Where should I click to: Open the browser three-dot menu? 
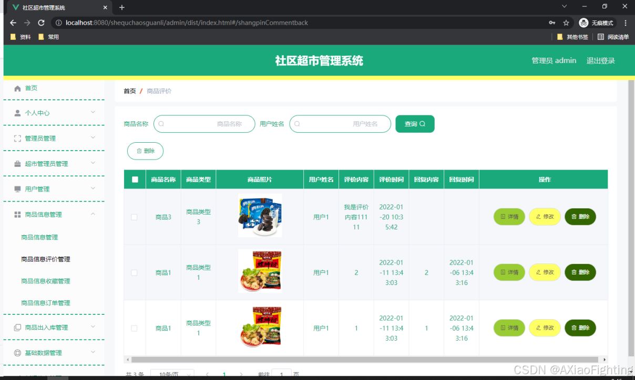626,23
